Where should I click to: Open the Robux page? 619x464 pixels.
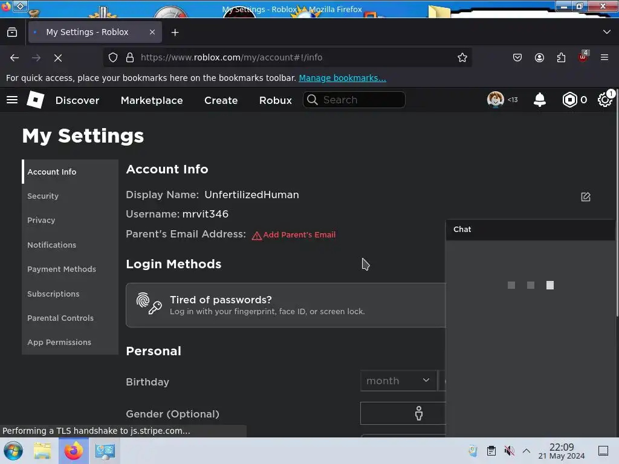276,100
